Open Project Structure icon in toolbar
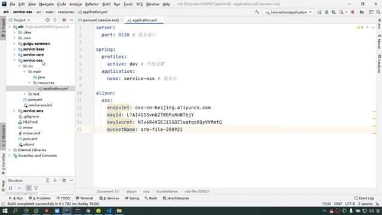 [362, 12]
